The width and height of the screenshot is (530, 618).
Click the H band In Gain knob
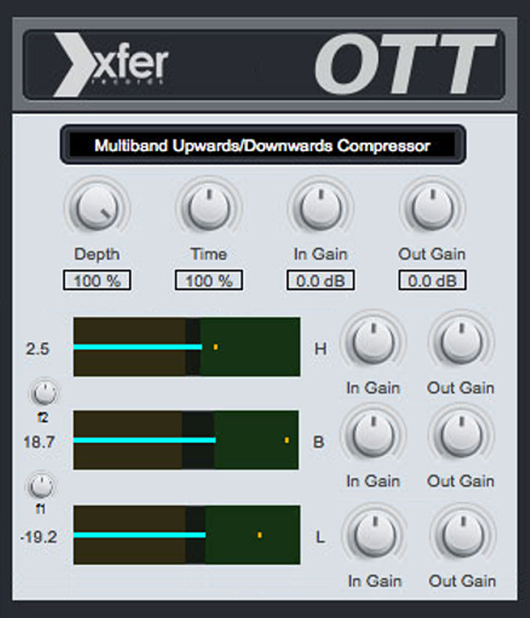pos(373,342)
